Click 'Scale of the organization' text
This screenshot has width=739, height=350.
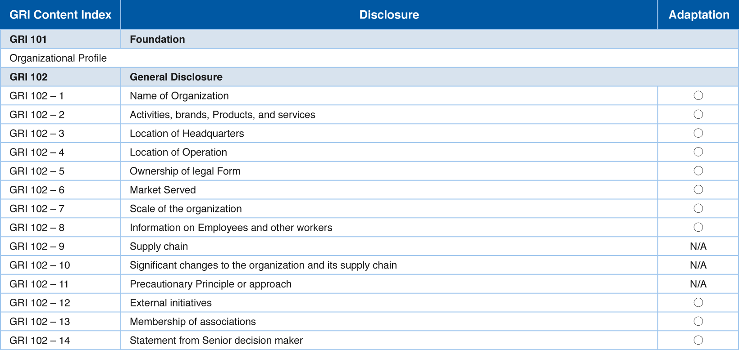click(x=186, y=209)
